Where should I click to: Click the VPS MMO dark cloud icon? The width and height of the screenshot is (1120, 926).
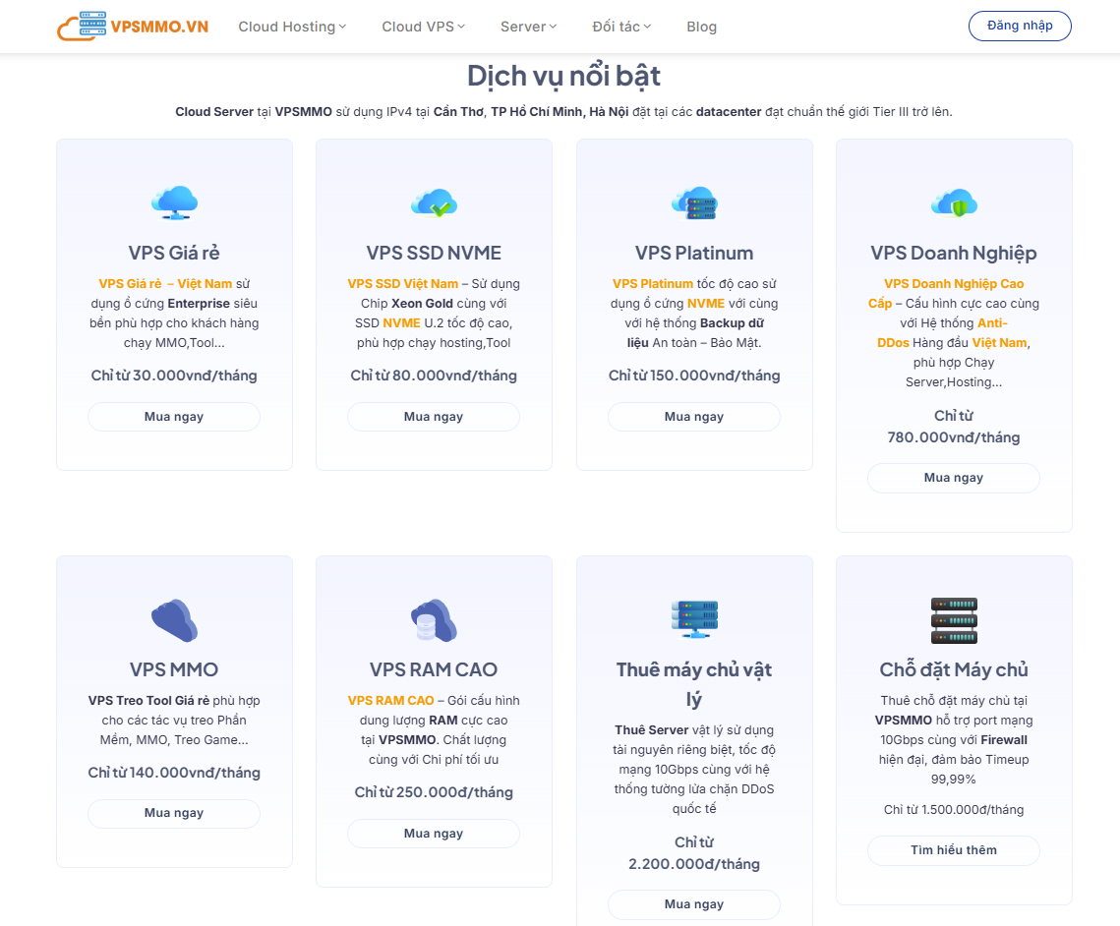pos(174,619)
